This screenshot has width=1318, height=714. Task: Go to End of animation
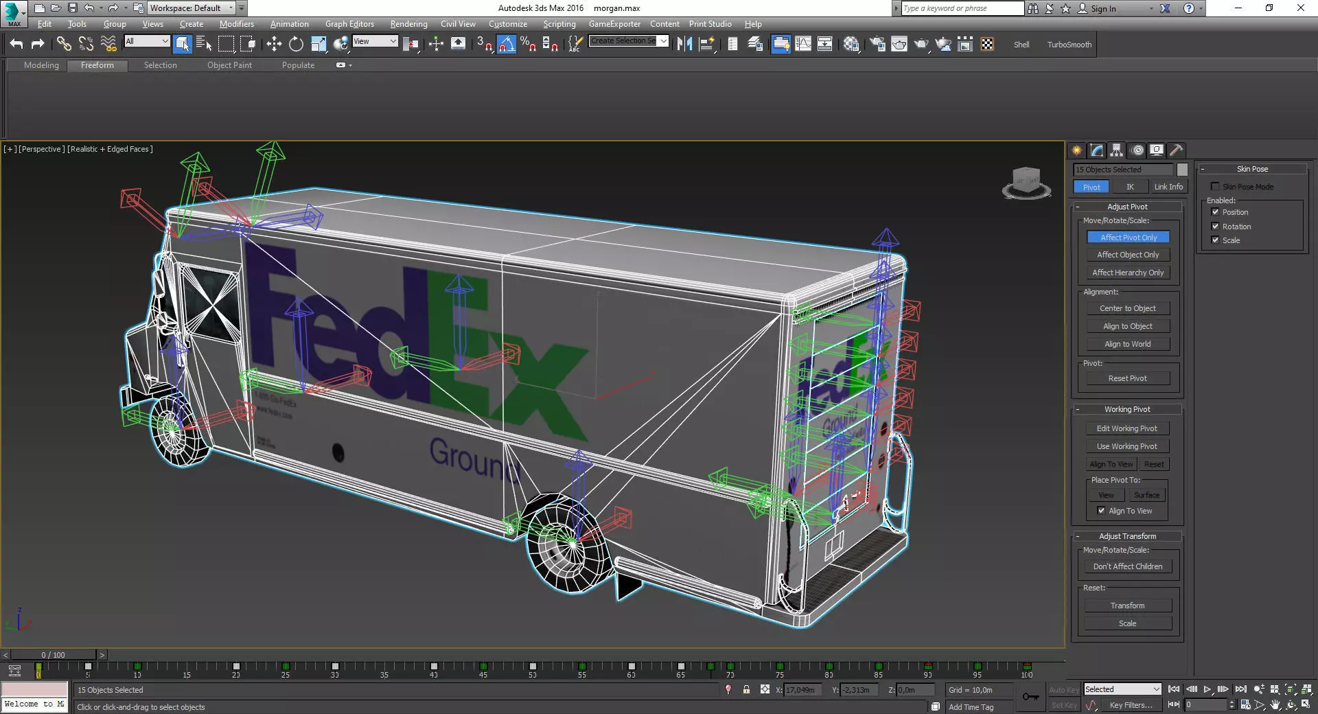(x=1240, y=689)
